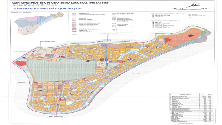
Task: Click the central roundabout on the map
Action: coord(106,62)
